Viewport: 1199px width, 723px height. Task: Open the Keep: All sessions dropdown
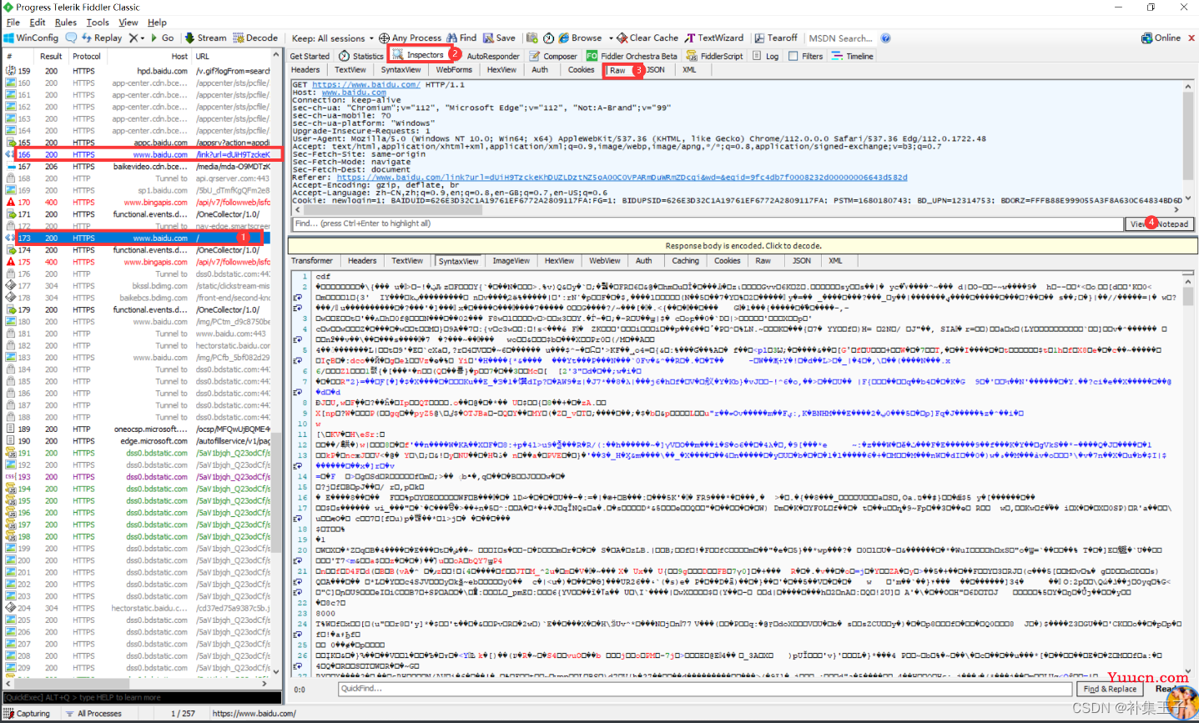(332, 38)
